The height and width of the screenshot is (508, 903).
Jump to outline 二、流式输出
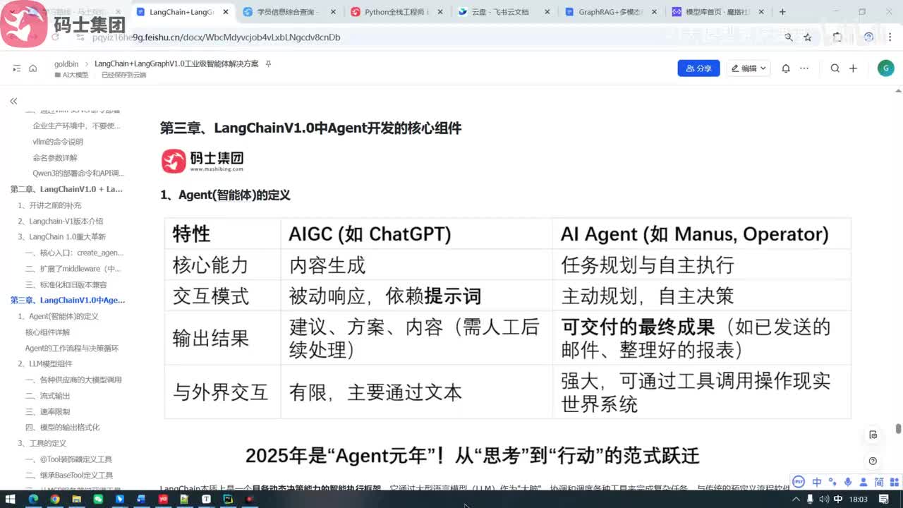48,396
